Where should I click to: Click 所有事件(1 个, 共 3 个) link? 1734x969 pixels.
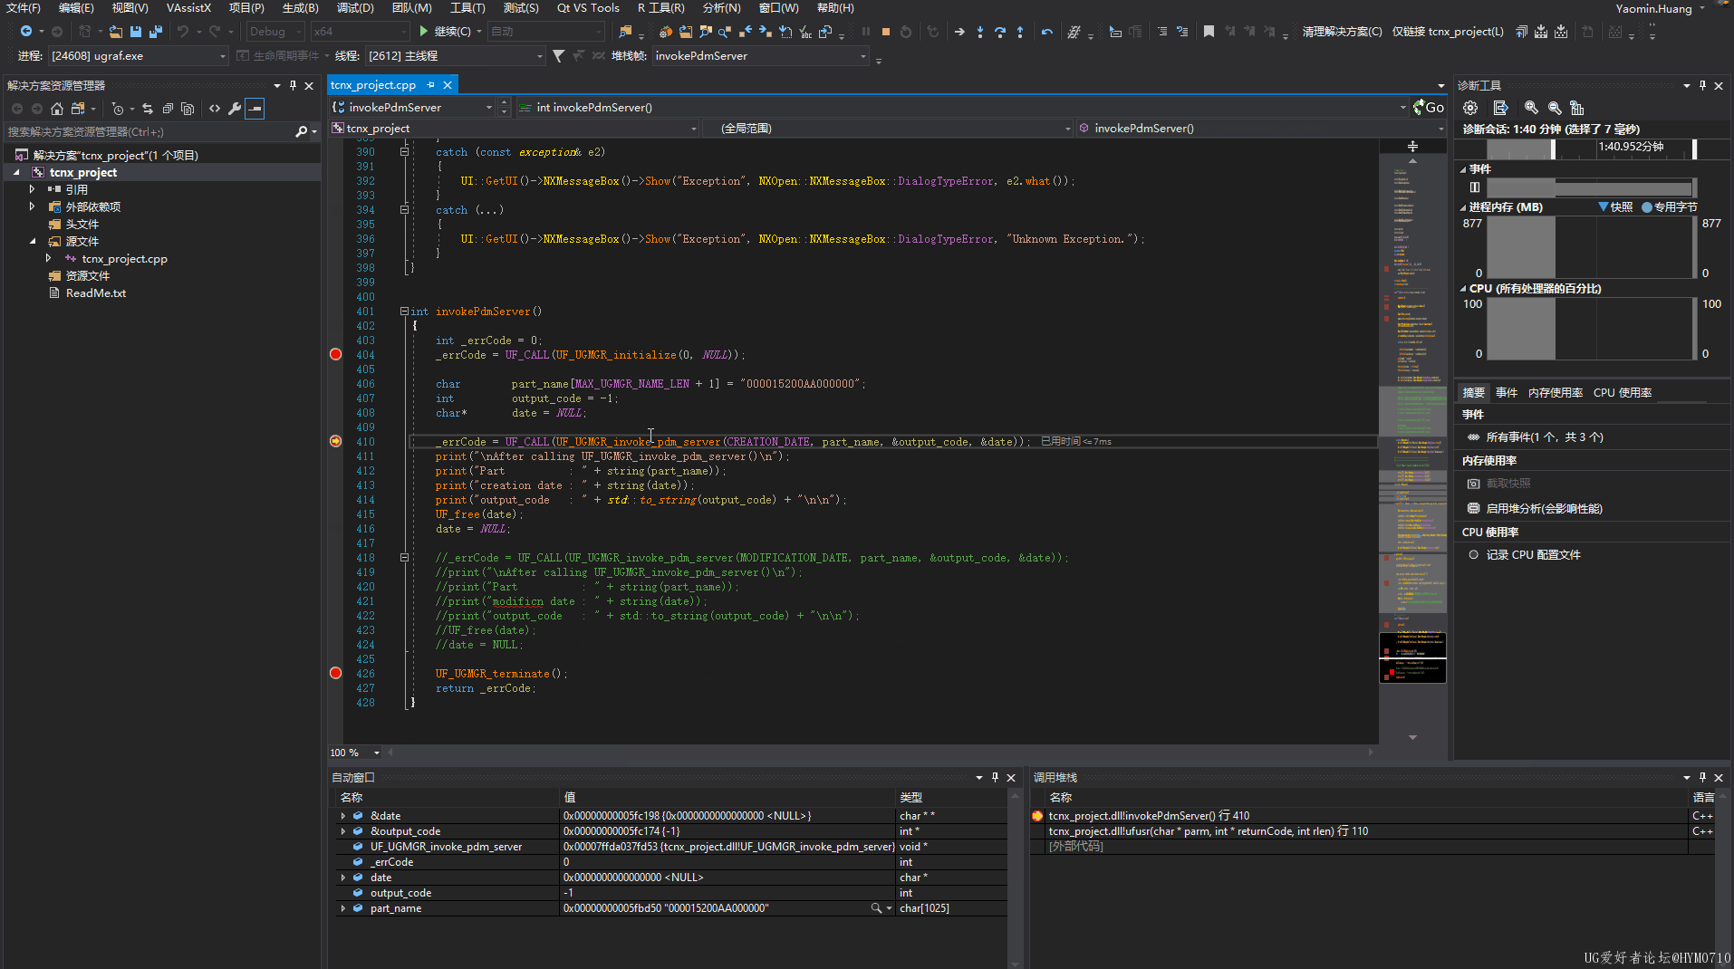click(x=1545, y=437)
